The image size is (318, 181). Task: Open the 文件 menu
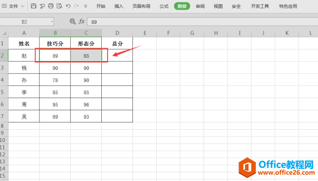pyautogui.click(x=13, y=6)
